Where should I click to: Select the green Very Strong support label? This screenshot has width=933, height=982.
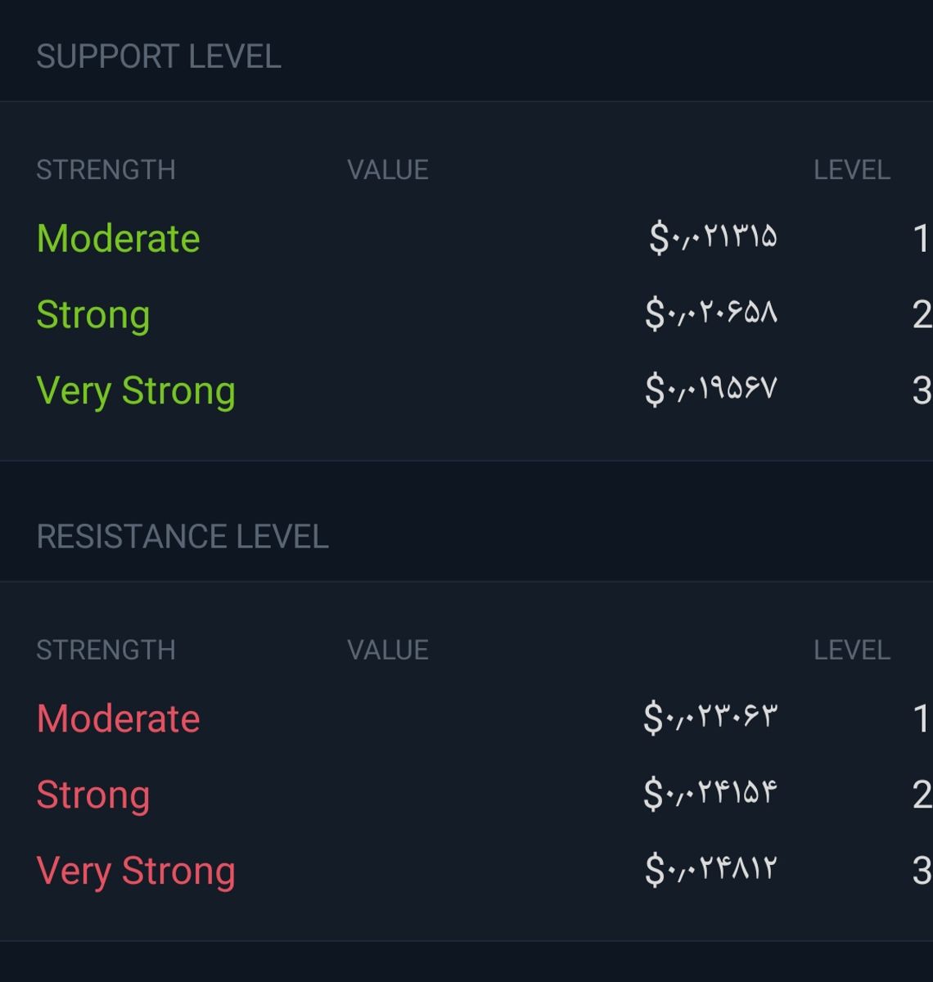click(136, 391)
